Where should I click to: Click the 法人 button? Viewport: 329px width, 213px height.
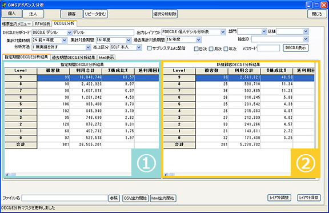point(33,14)
